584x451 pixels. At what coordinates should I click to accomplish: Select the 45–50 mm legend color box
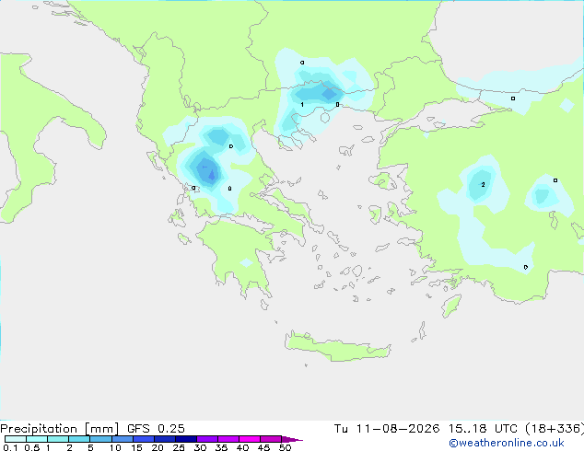click(271, 439)
